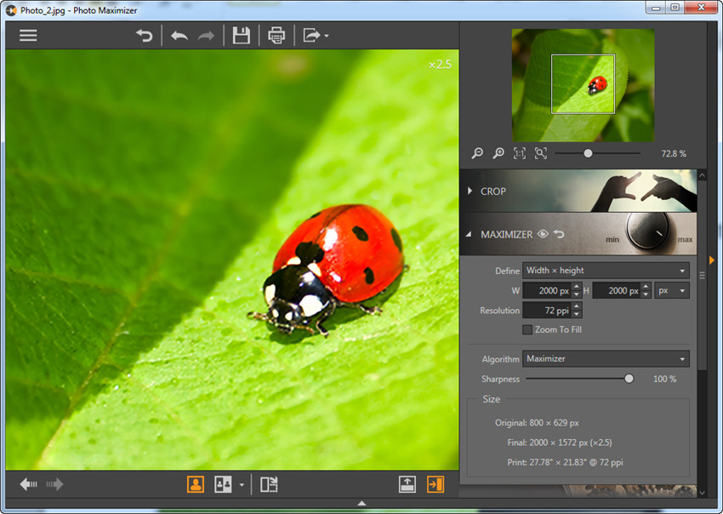Click the before/after split icon

click(269, 484)
